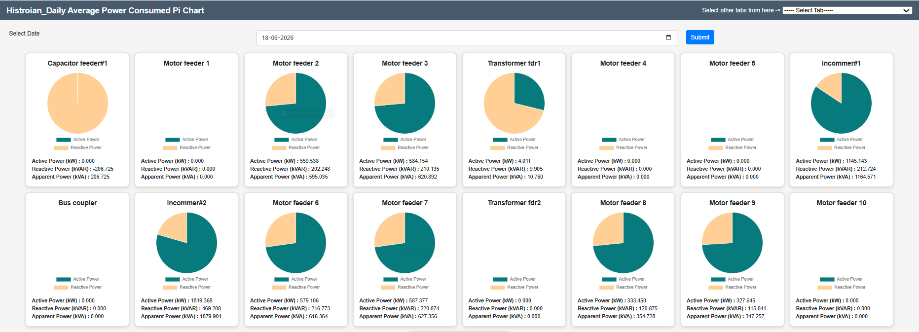Click the Incommer#2 card title

point(186,203)
